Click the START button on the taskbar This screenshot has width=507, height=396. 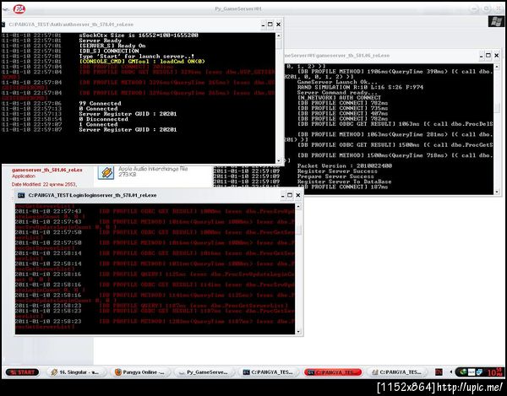tap(22, 372)
